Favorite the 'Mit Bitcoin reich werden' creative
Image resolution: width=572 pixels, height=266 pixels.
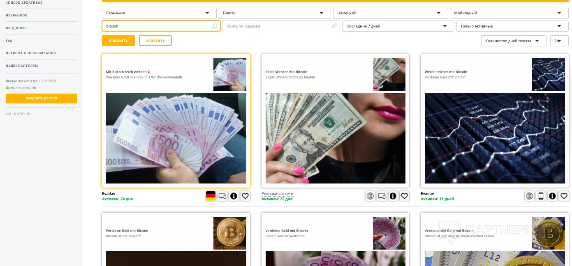pyautogui.click(x=245, y=196)
